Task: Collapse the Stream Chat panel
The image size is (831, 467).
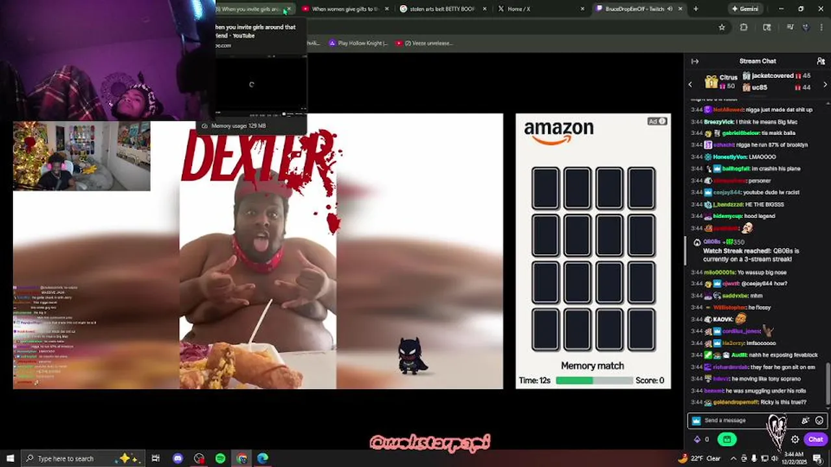Action: pos(695,61)
